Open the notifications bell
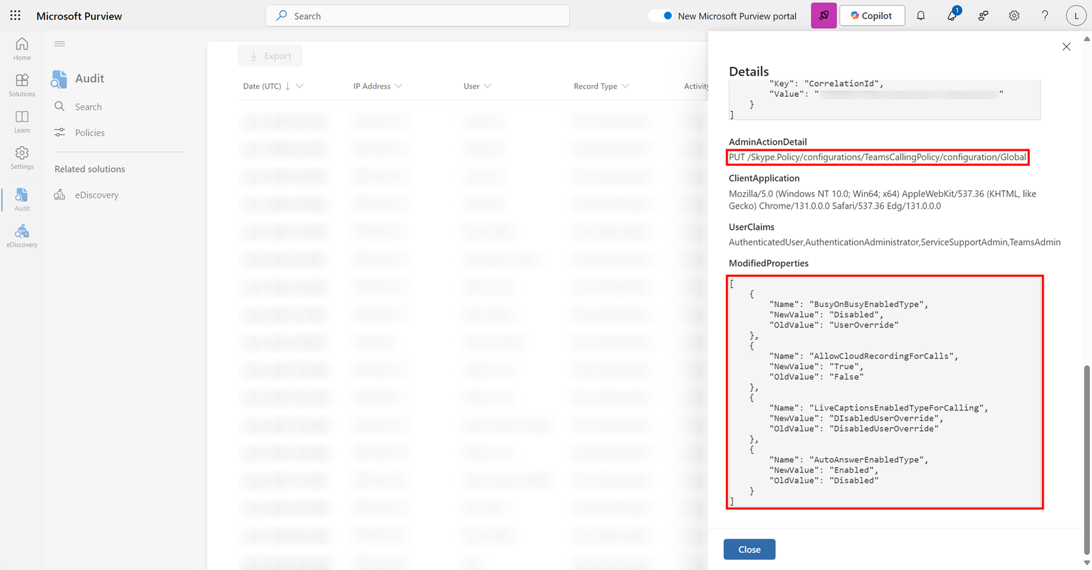The width and height of the screenshot is (1092, 570). (x=921, y=16)
